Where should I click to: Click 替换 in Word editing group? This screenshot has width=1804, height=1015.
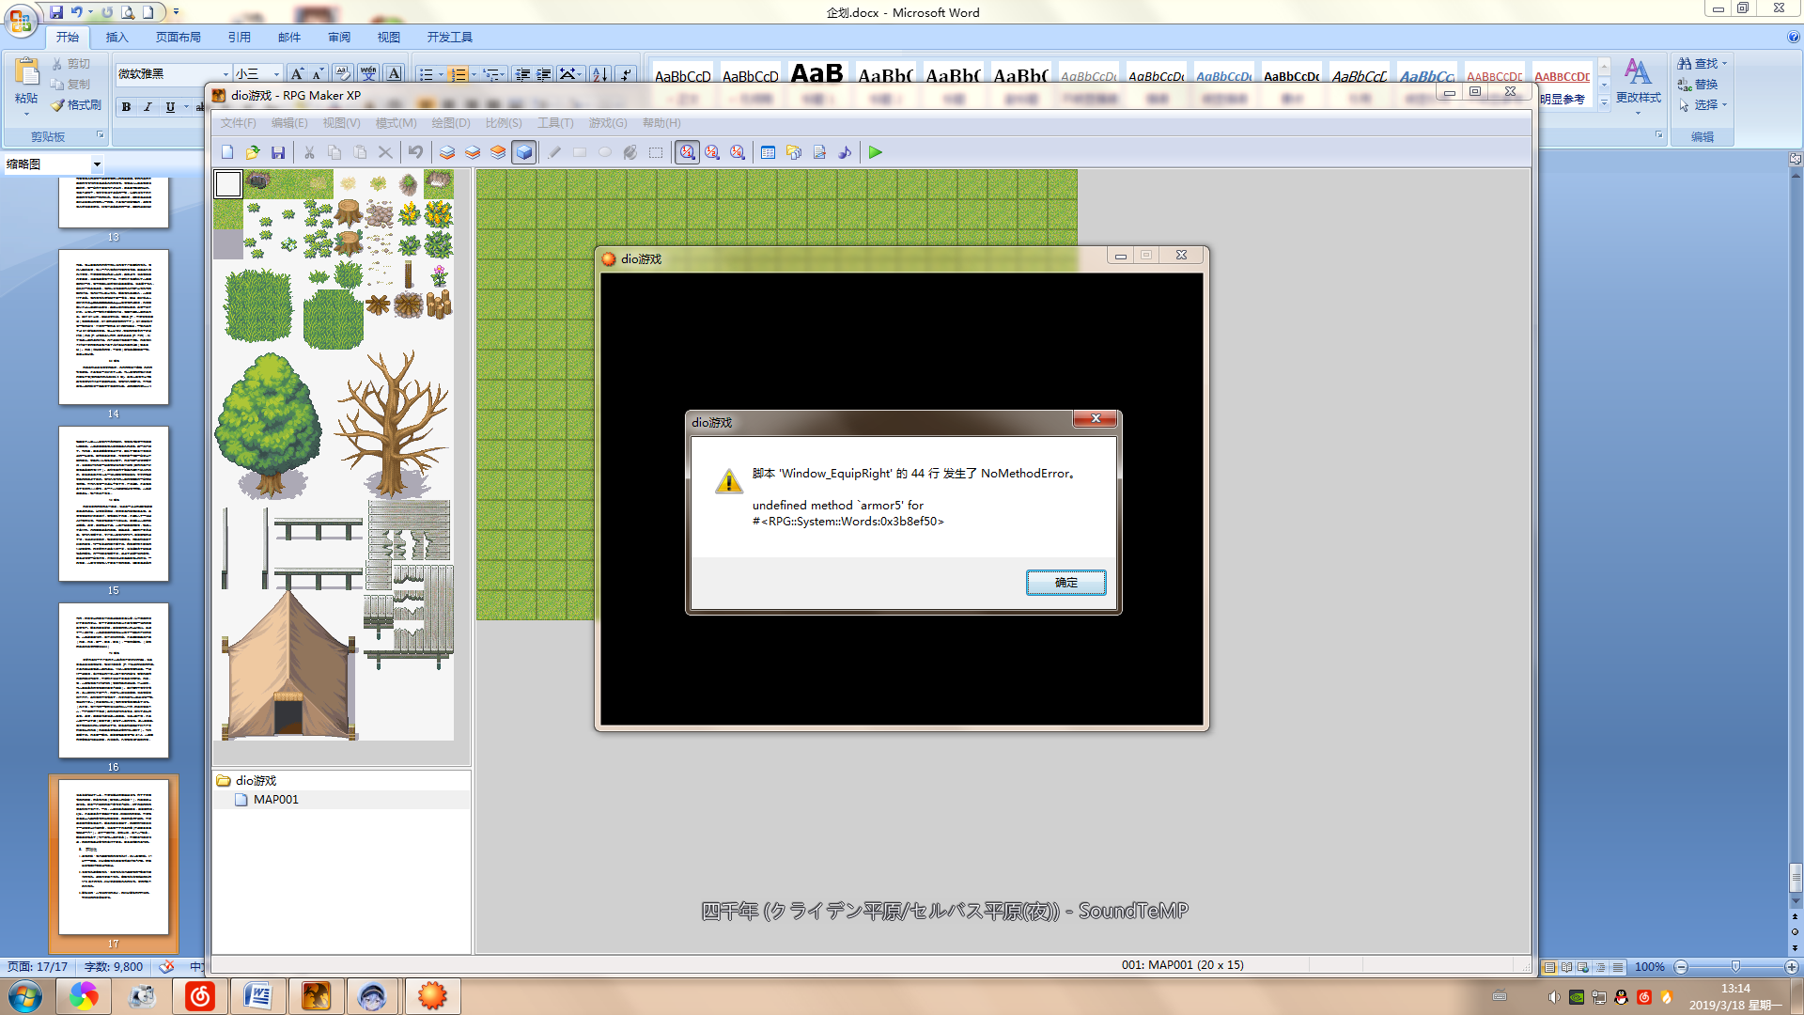(x=1697, y=85)
